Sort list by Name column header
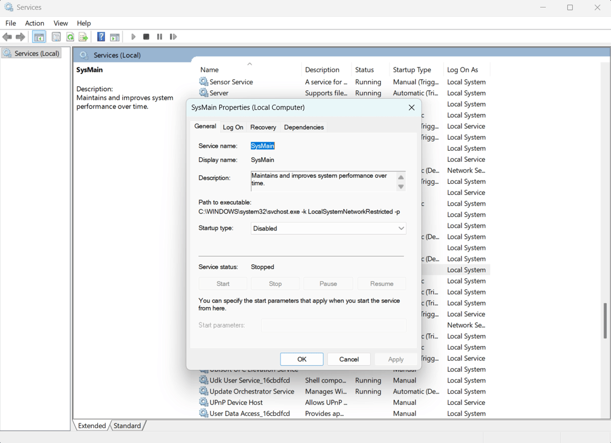 click(209, 70)
